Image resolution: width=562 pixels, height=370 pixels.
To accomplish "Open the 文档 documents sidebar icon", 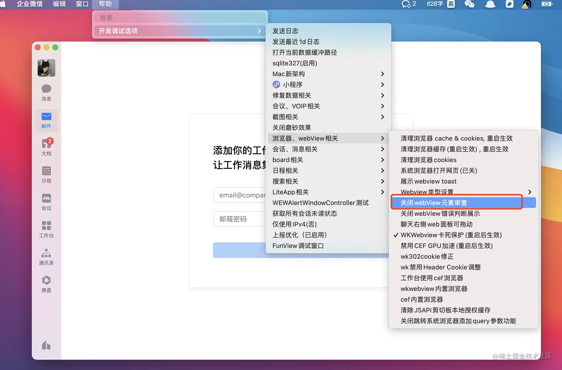I will click(x=46, y=147).
